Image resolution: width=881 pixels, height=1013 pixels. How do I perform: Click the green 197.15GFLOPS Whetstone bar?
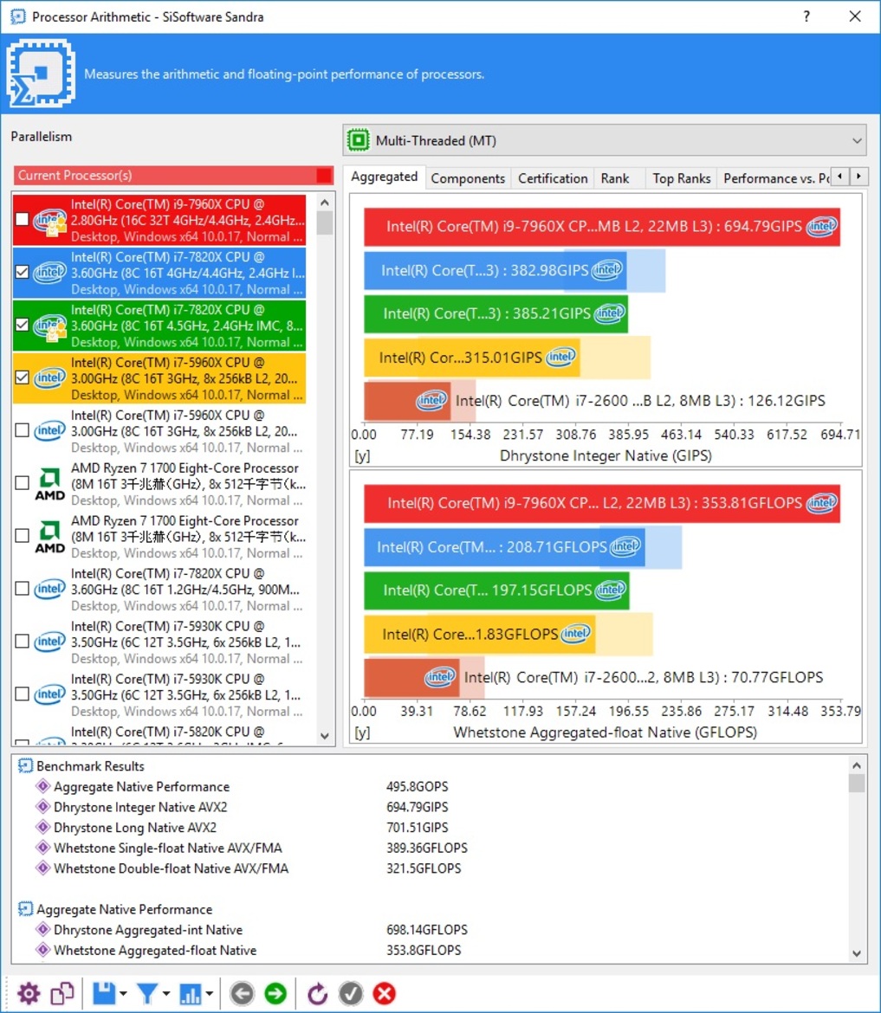pos(496,590)
